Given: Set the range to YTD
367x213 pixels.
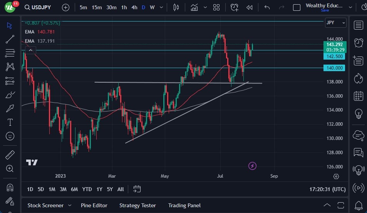Looking at the screenshot, I should click(87, 189).
